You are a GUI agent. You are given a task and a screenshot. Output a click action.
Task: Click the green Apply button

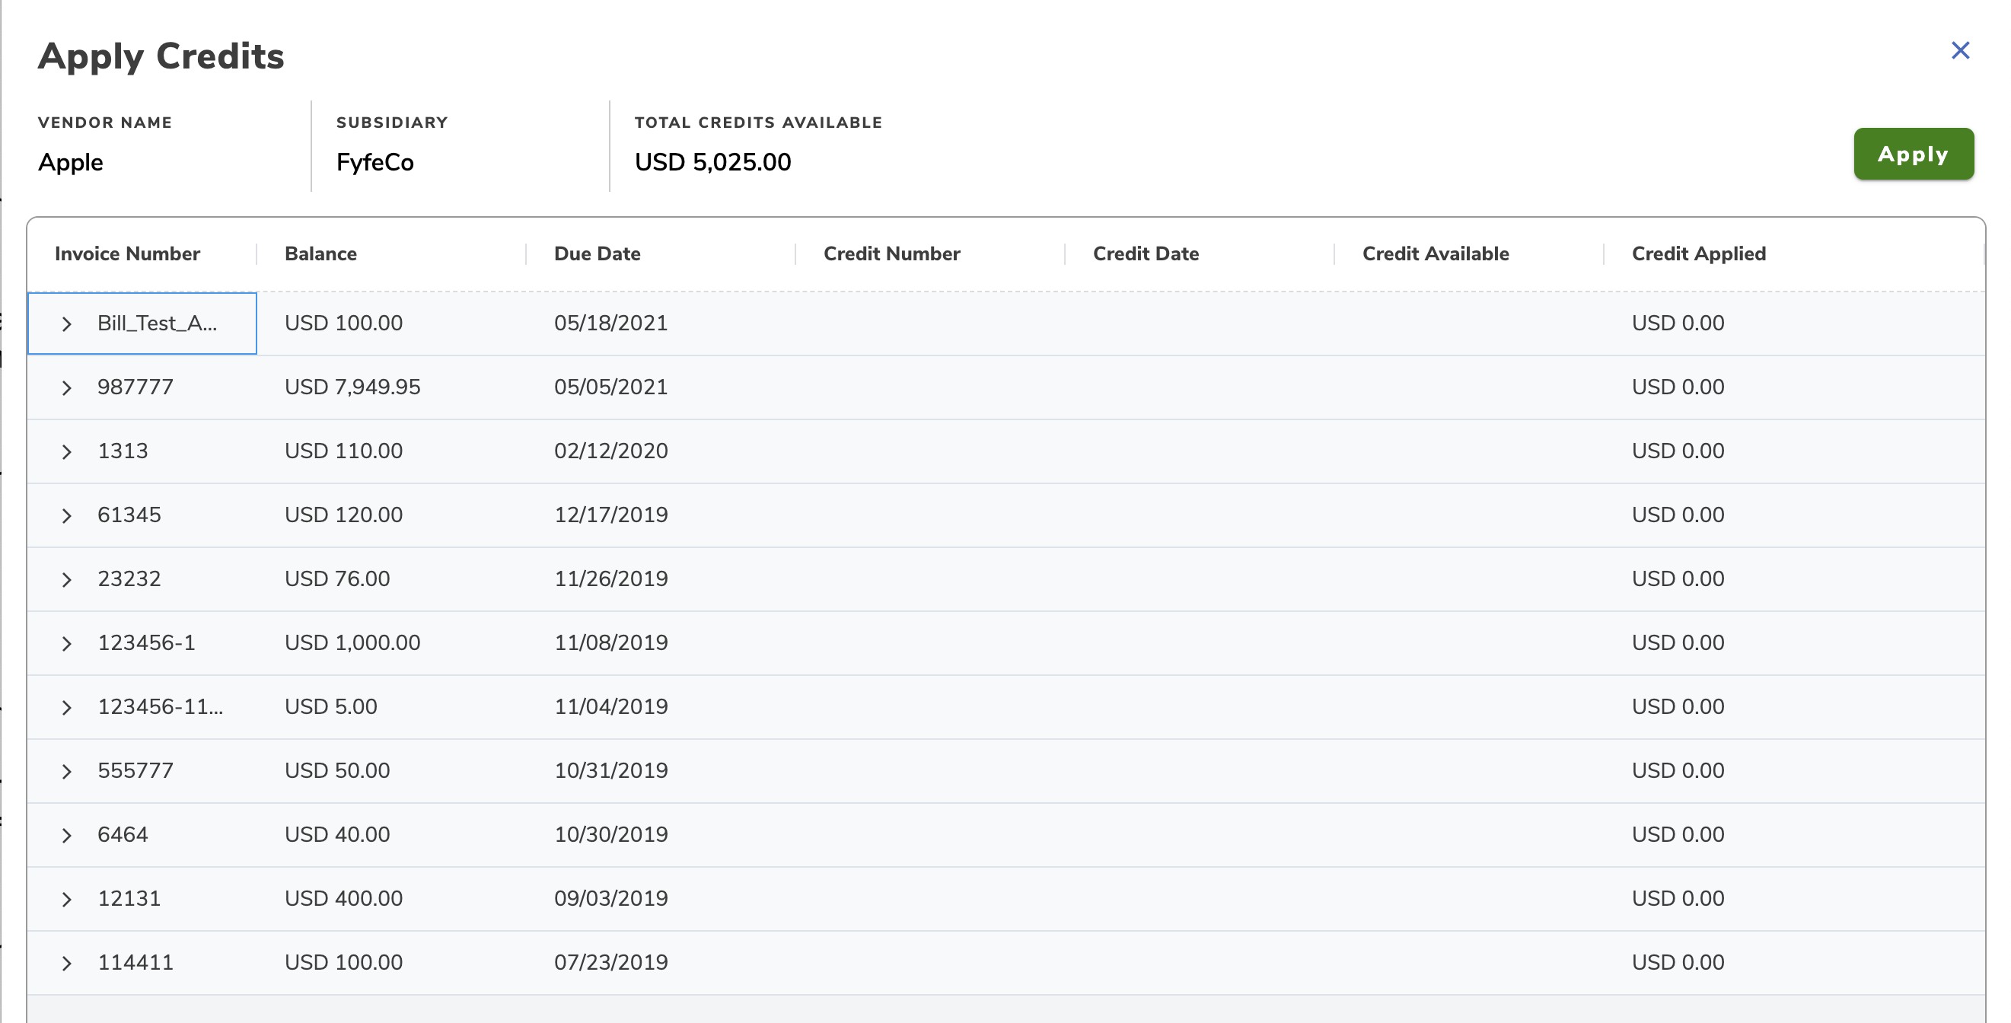1914,154
